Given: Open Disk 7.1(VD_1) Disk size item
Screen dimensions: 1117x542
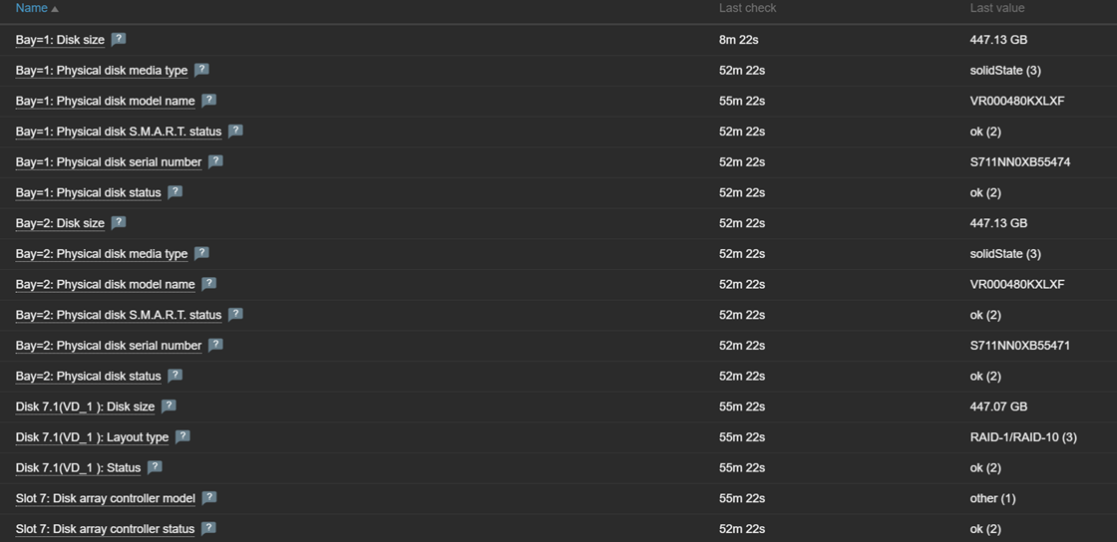Looking at the screenshot, I should (x=85, y=406).
